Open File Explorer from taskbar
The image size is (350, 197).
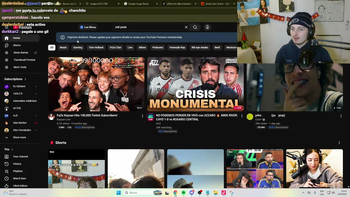(x=215, y=193)
